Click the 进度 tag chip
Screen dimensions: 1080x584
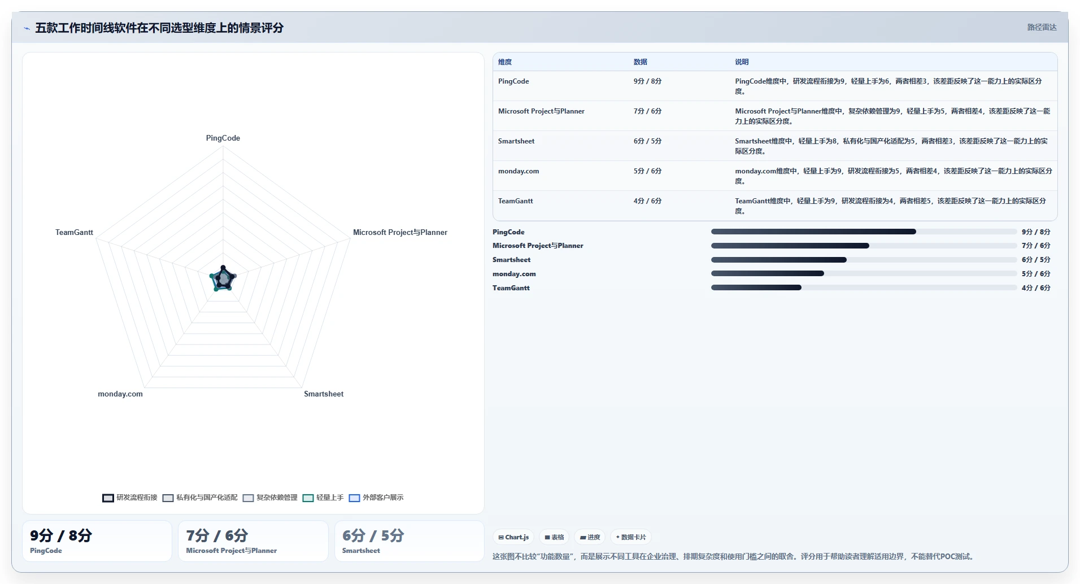[590, 537]
